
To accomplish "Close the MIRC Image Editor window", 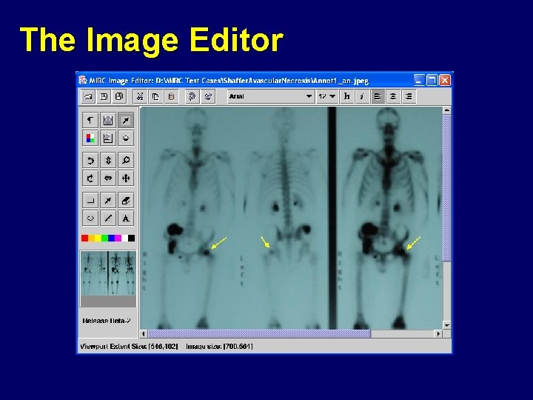I will tap(445, 80).
